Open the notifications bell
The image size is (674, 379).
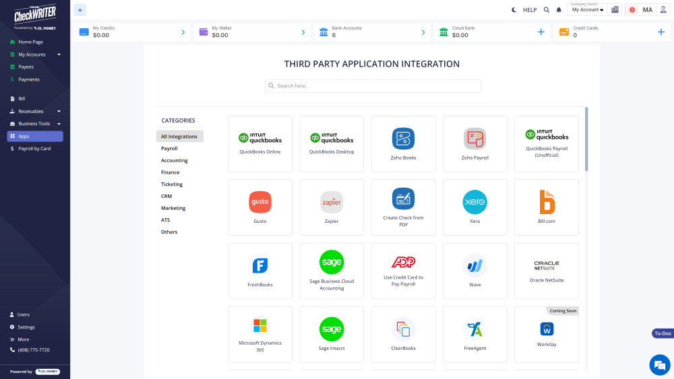(559, 10)
